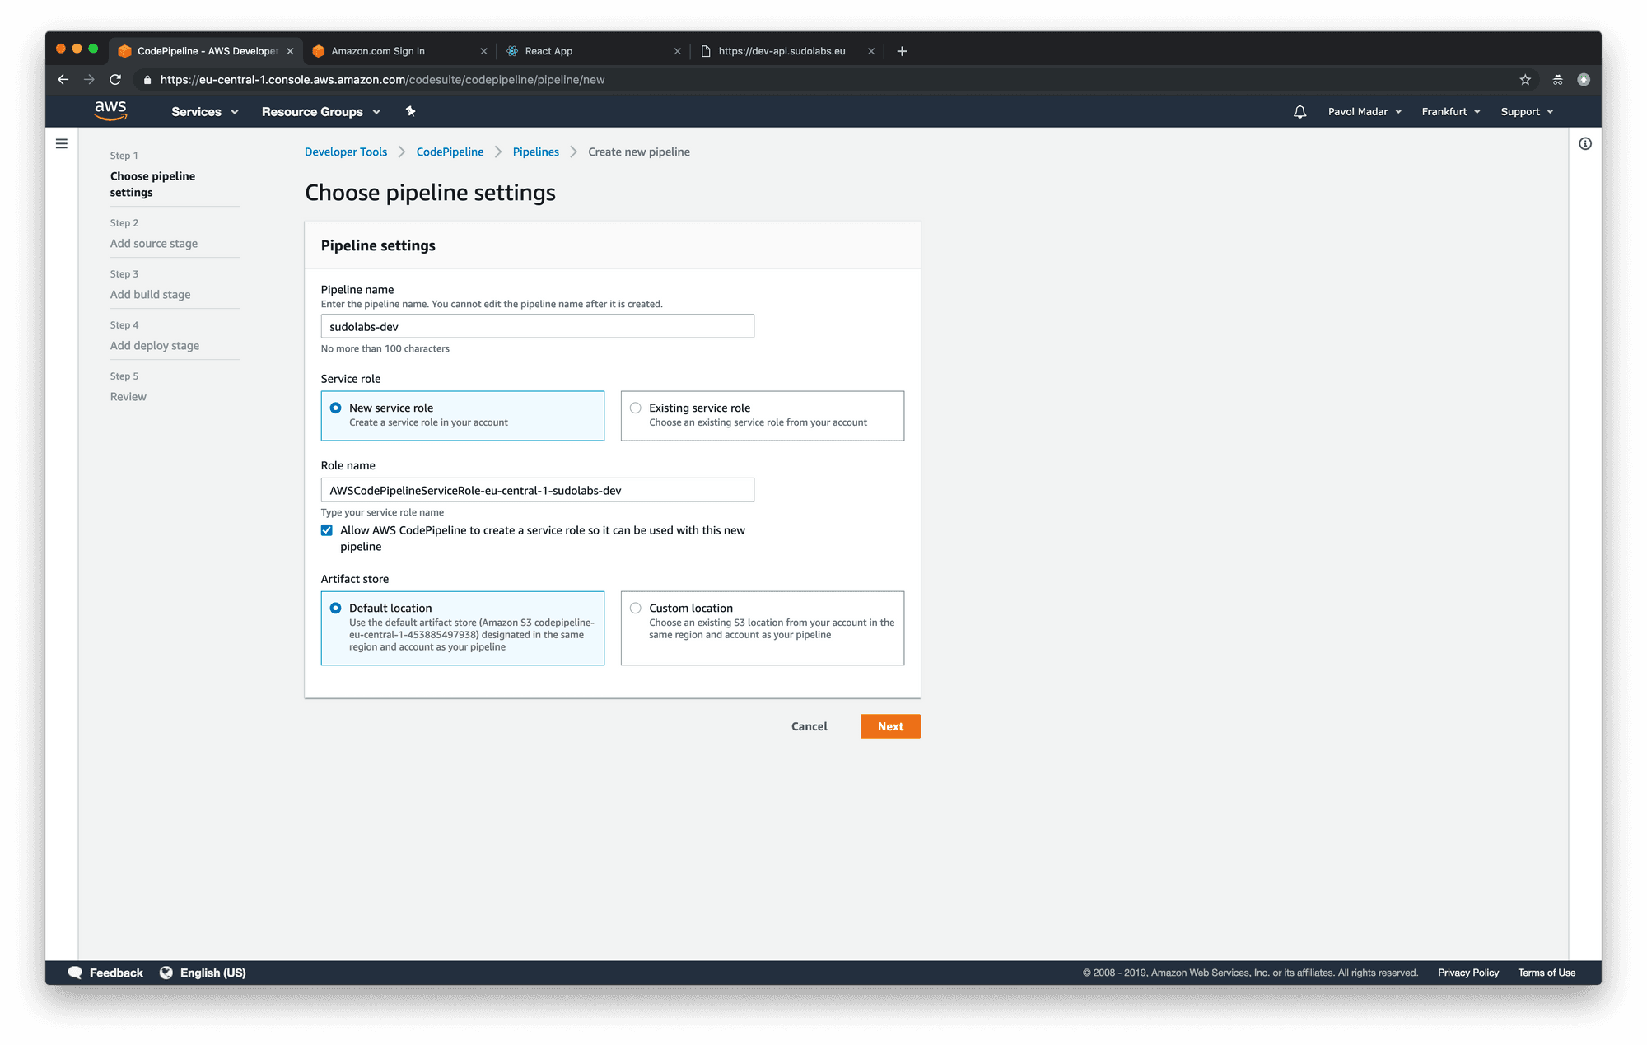Image resolution: width=1647 pixels, height=1045 pixels.
Task: Open the hamburger side menu icon
Action: click(62, 144)
